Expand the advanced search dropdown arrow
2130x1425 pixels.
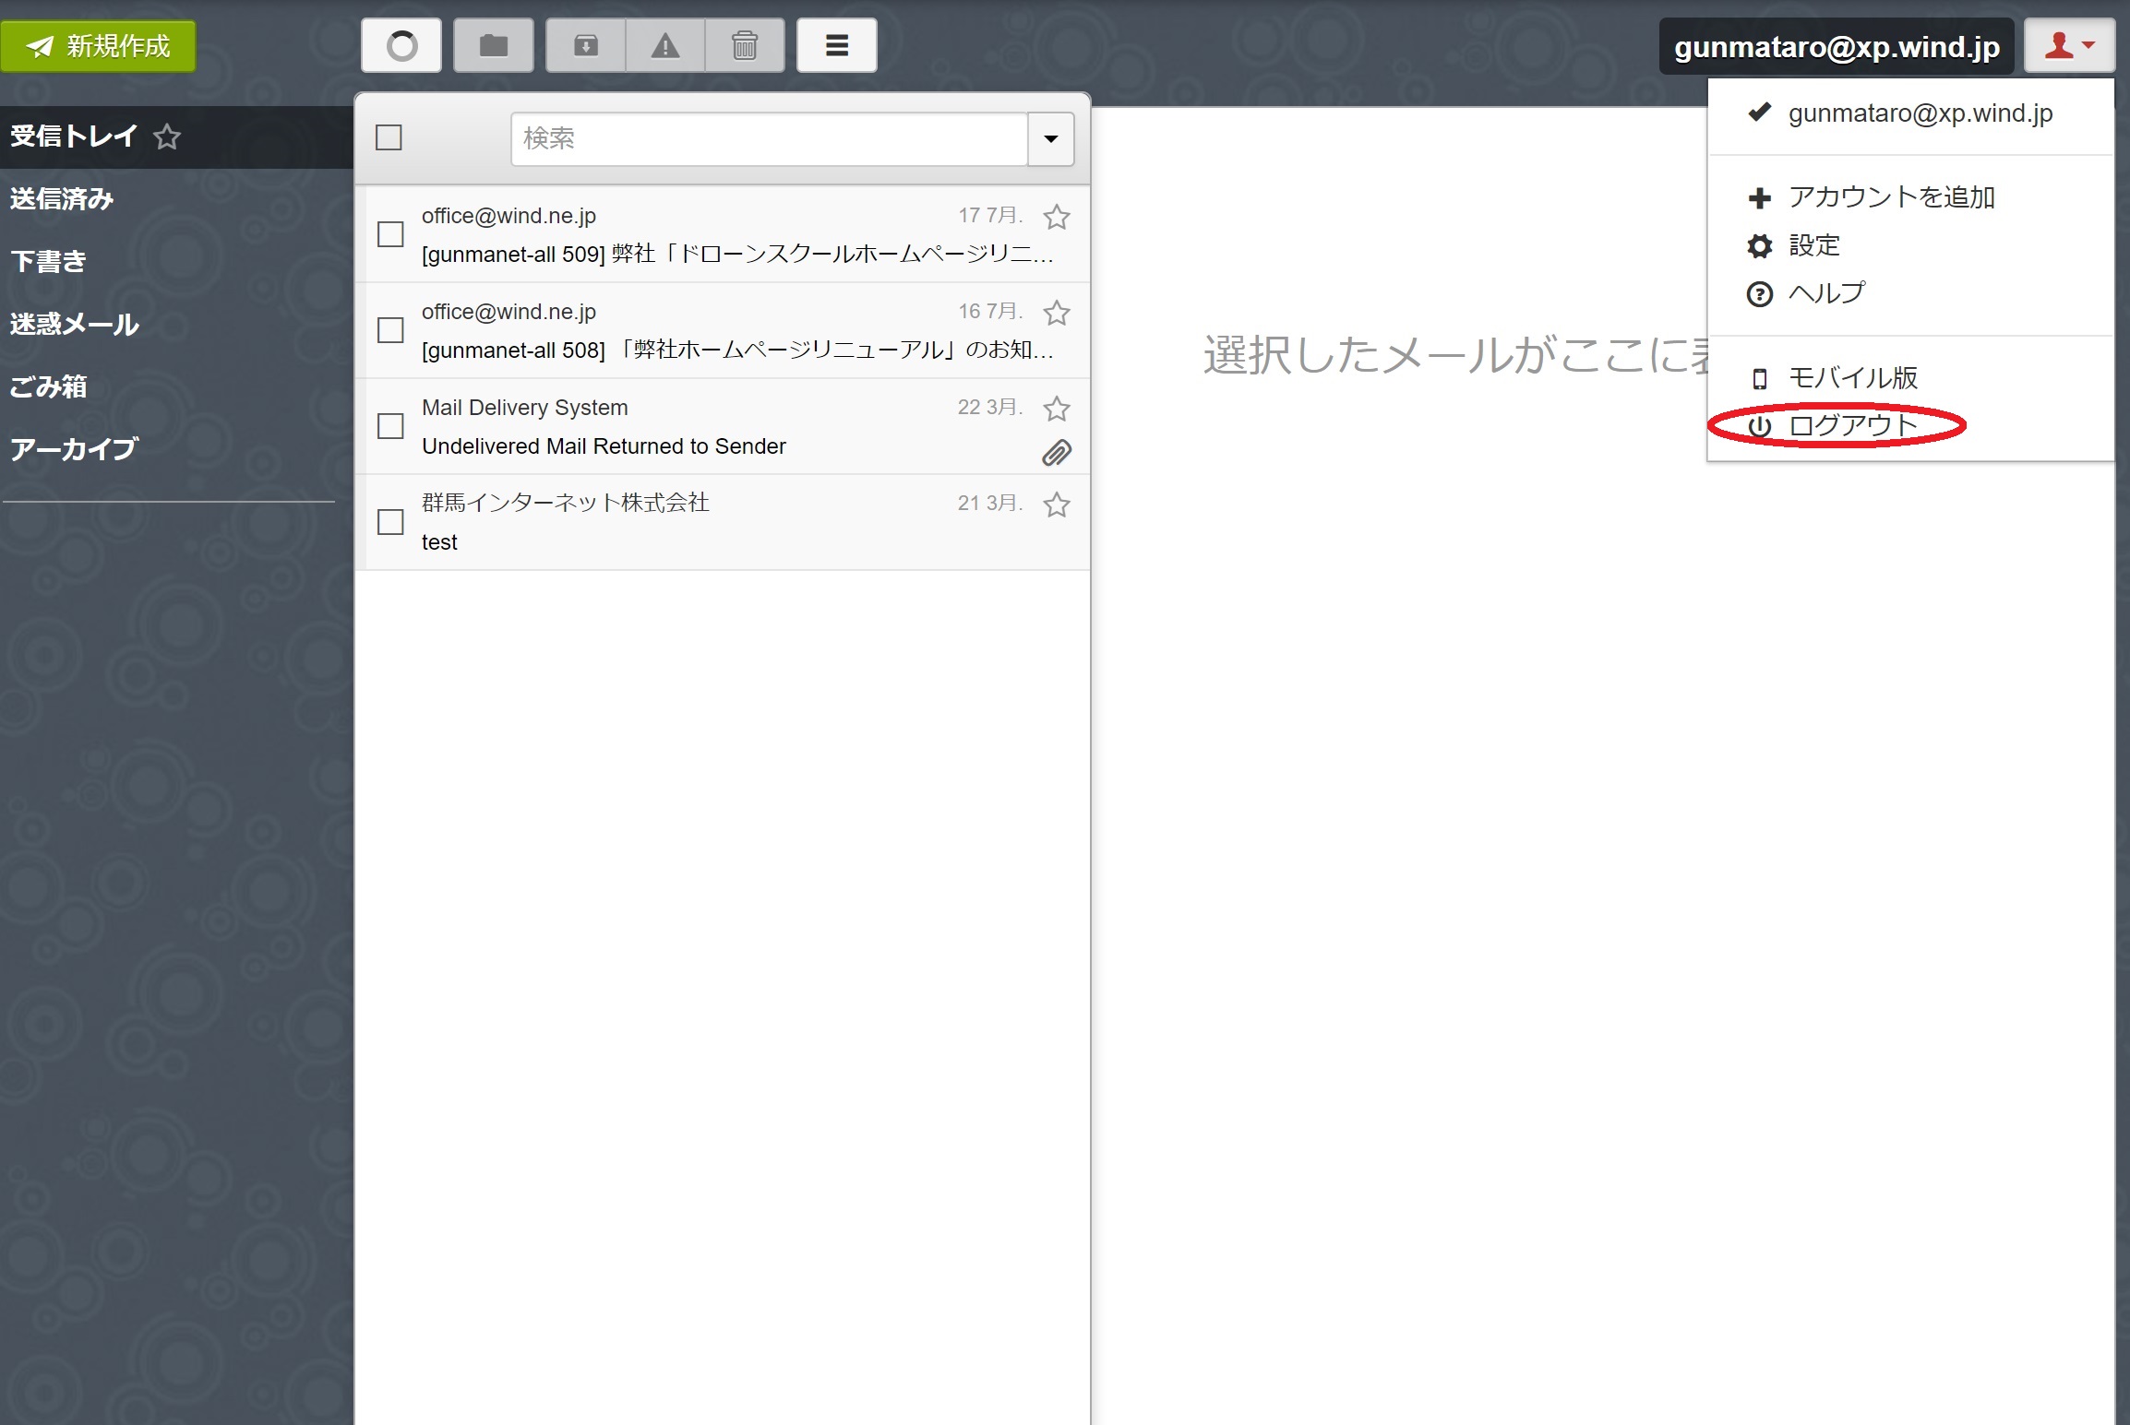coord(1051,139)
